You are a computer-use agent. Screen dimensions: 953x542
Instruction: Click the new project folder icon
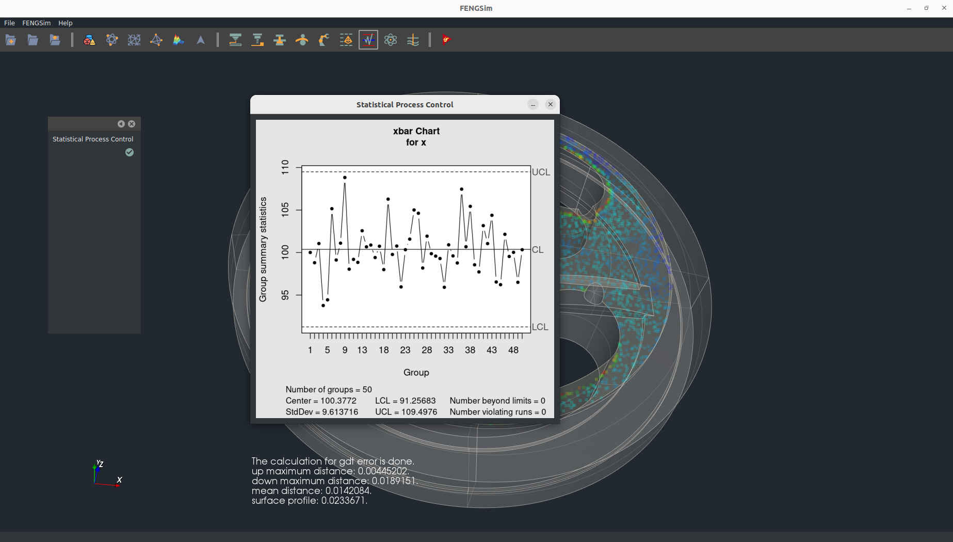click(x=10, y=40)
